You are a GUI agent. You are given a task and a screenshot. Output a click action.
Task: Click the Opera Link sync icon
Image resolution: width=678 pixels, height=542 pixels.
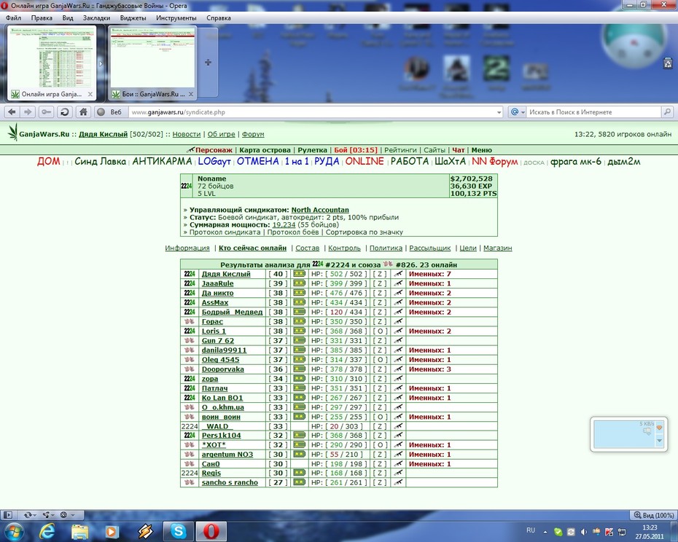[x=28, y=515]
